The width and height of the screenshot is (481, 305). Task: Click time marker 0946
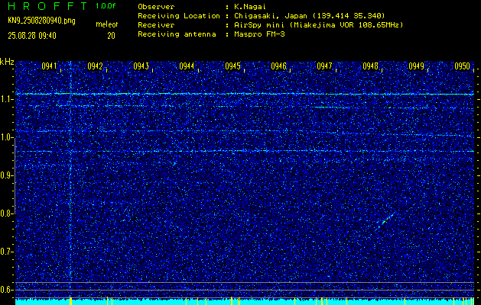click(x=278, y=66)
